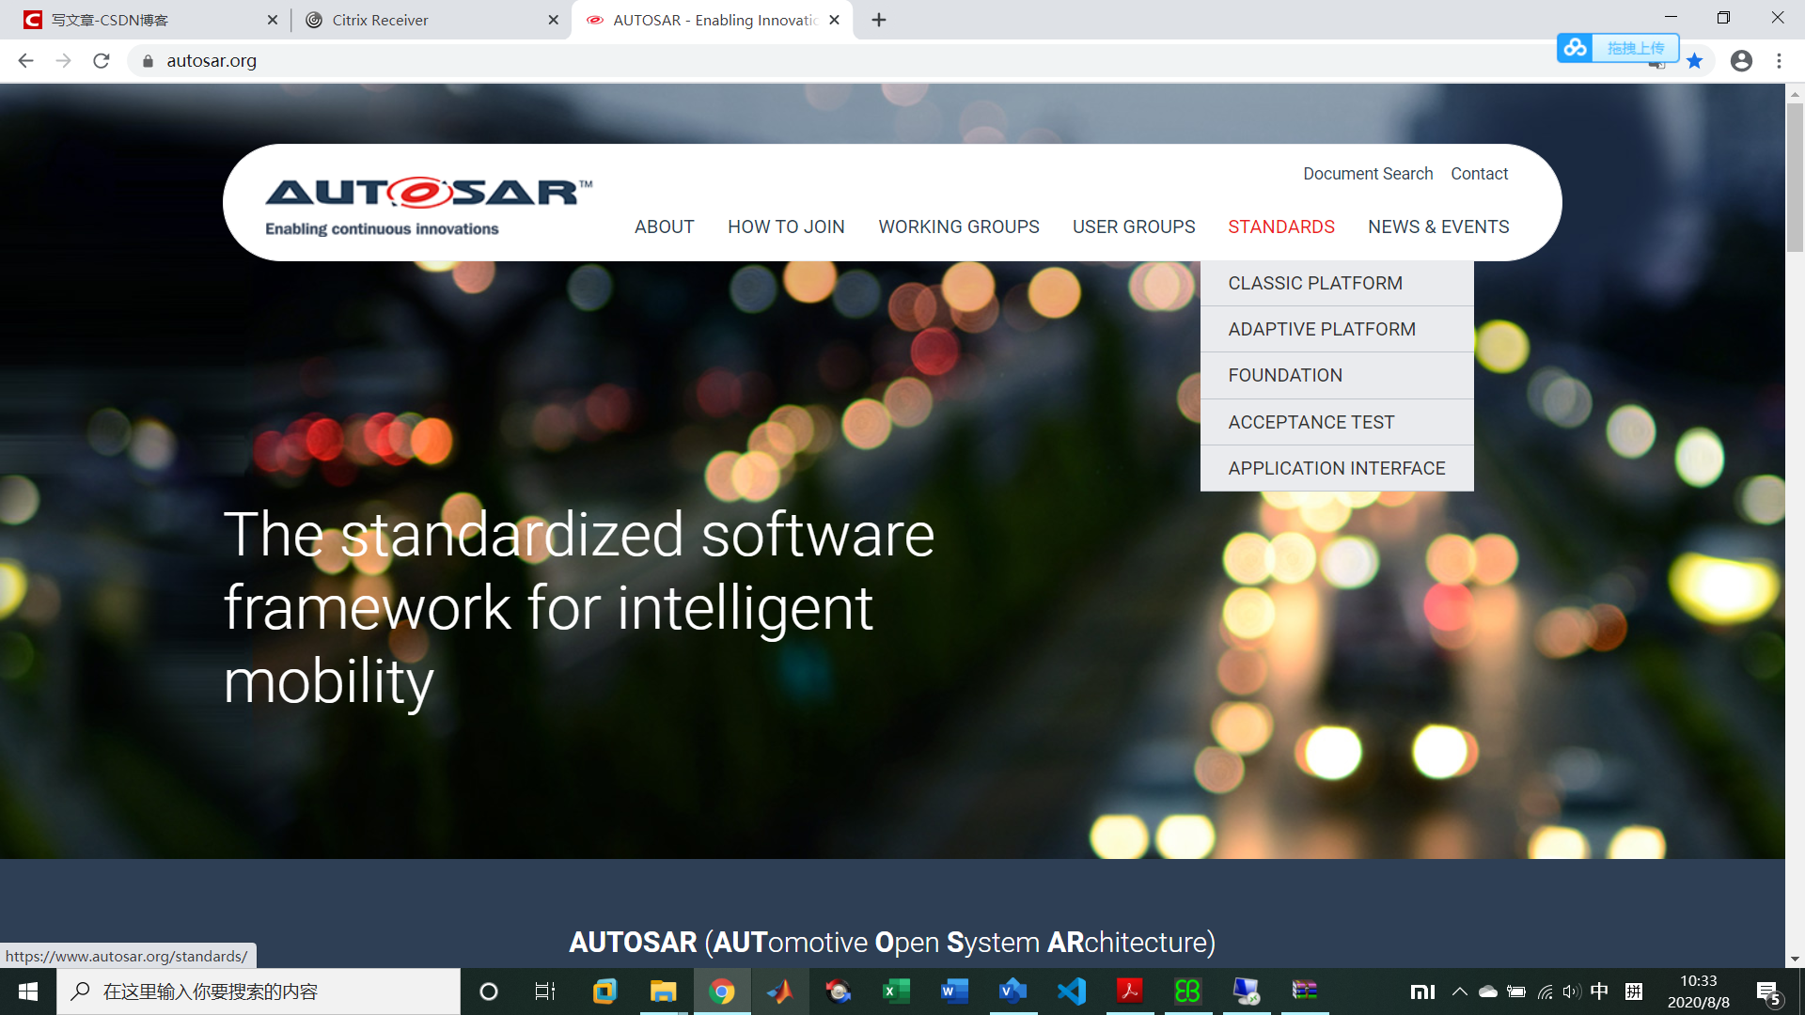Screen dimensions: 1805x1015
Task: Open Word from the taskbar
Action: tap(954, 992)
